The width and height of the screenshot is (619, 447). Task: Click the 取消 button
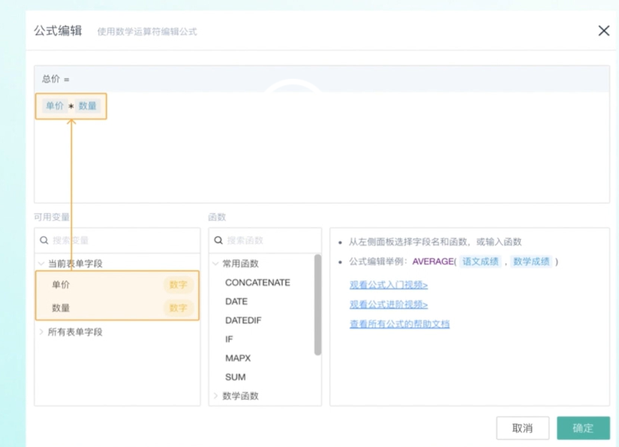click(523, 428)
